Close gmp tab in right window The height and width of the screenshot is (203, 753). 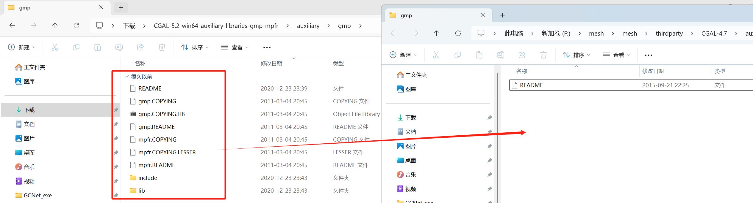pos(483,15)
